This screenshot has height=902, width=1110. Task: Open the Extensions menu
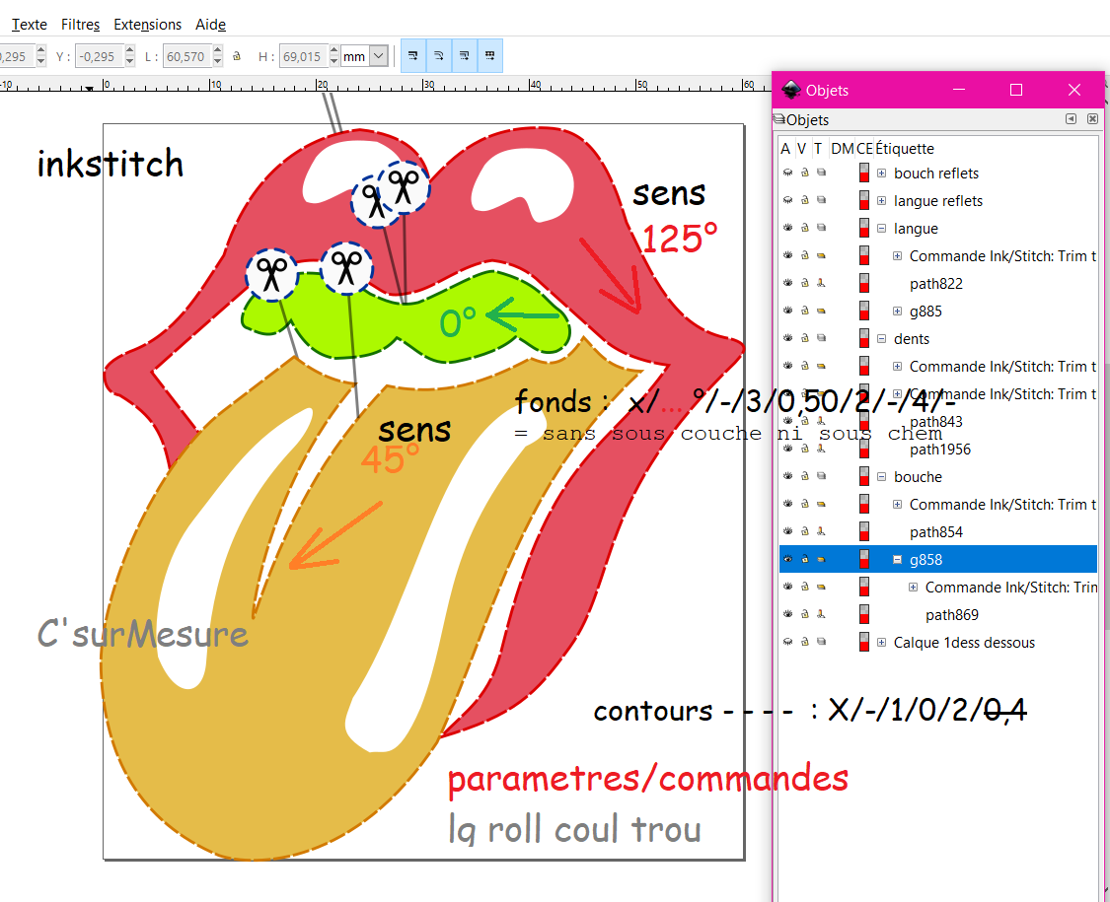(147, 24)
